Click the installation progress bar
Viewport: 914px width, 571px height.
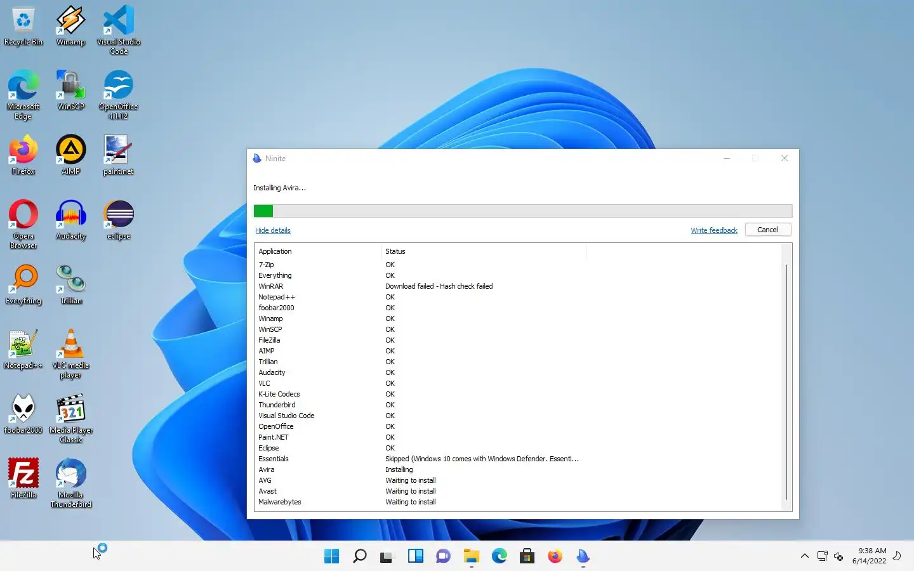pos(523,211)
